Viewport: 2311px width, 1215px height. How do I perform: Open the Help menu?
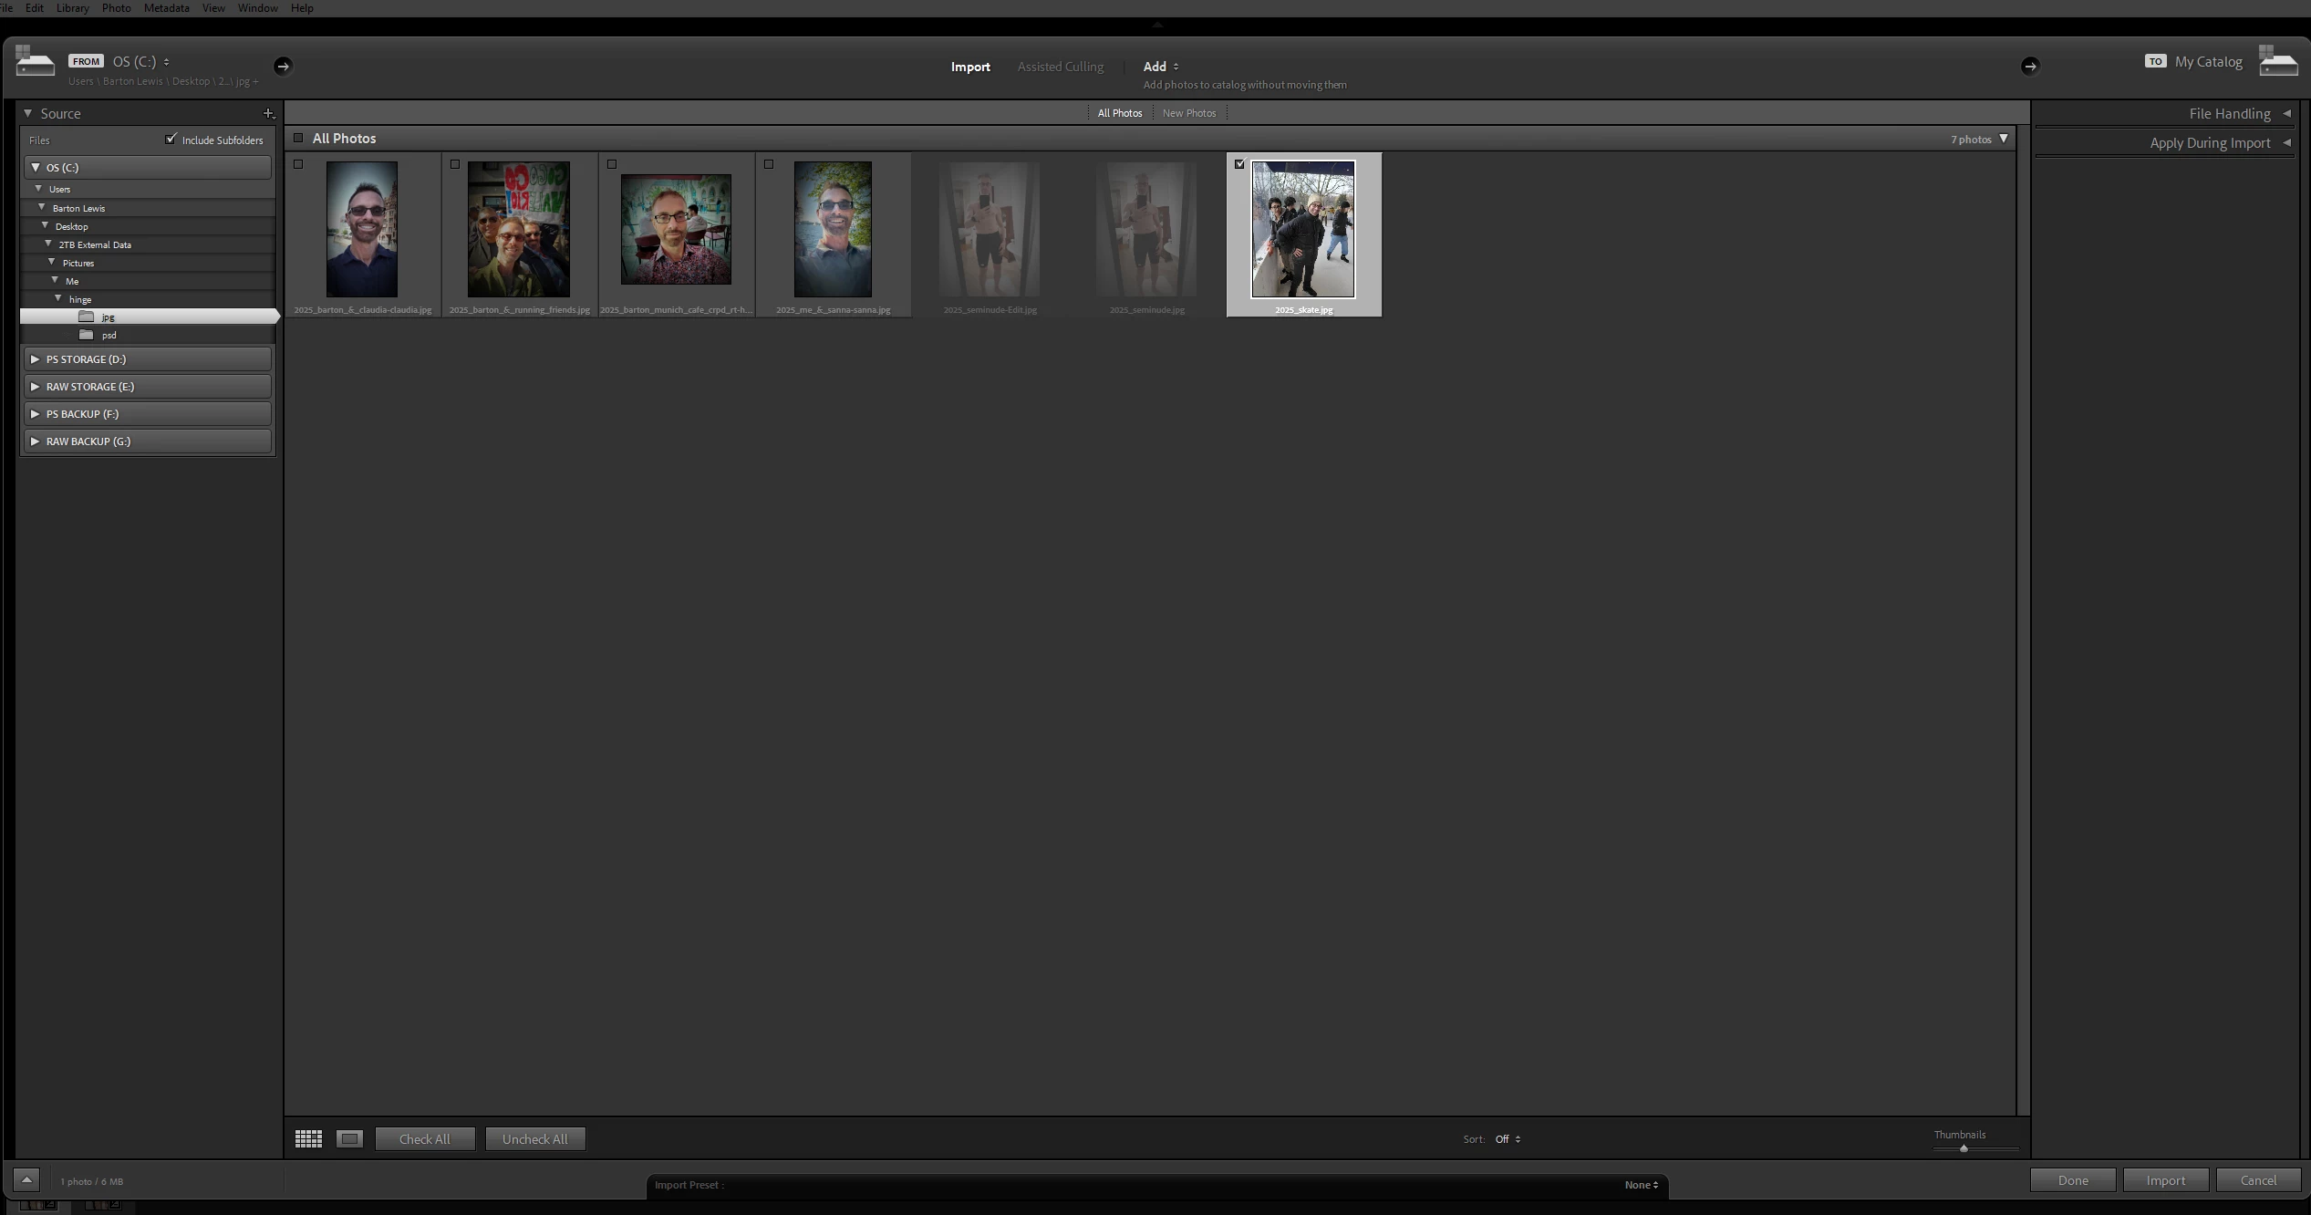(x=302, y=7)
